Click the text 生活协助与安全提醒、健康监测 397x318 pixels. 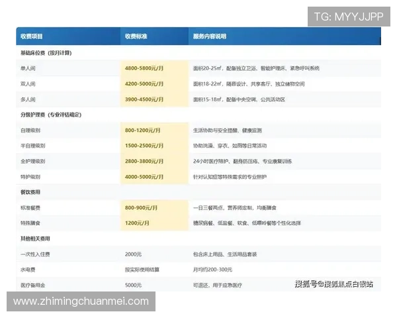coord(228,131)
